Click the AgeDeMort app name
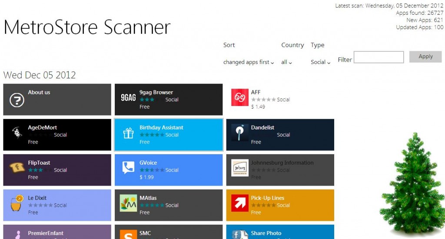 (42, 127)
